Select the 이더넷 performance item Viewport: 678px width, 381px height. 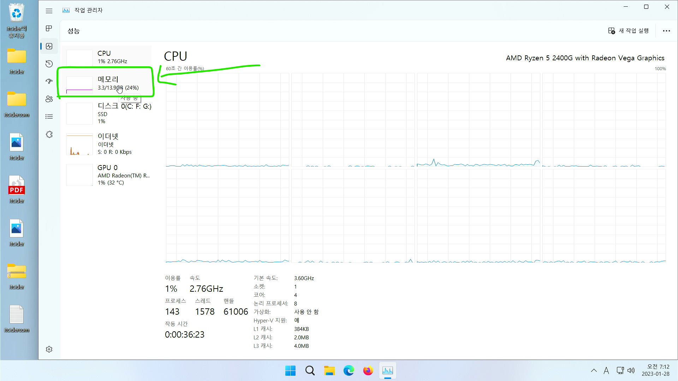pos(107,144)
